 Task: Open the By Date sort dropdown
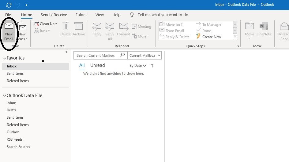click(137, 66)
